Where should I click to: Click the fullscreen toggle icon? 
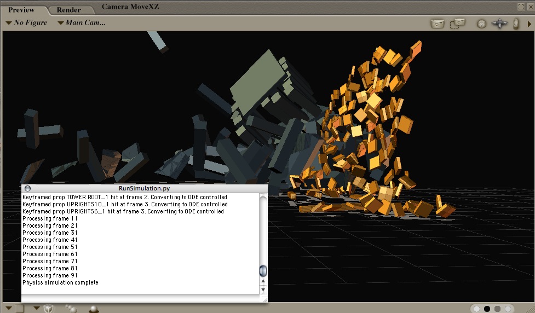click(521, 7)
